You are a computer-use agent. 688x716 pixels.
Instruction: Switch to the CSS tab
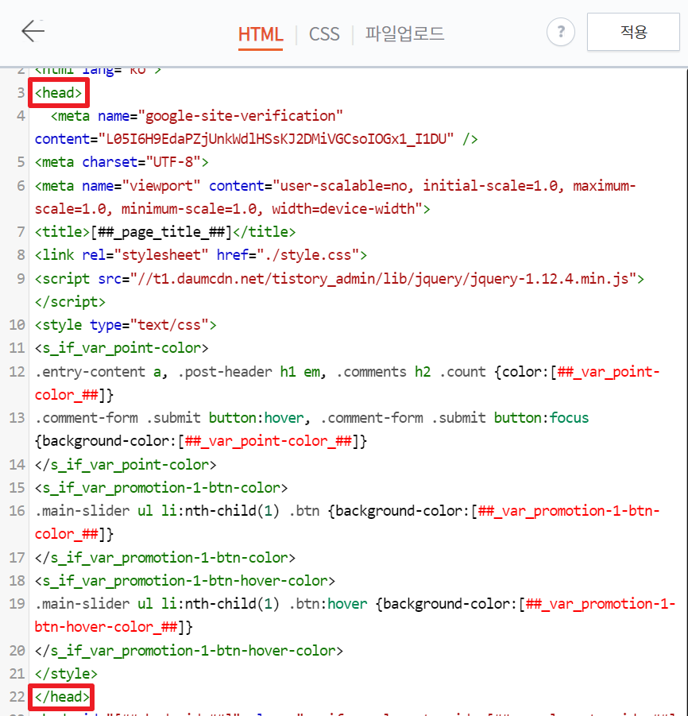(324, 34)
